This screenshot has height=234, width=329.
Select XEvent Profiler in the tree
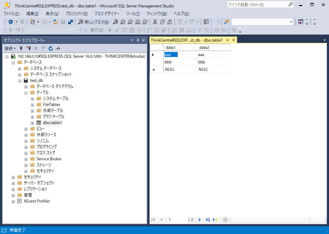coord(37,201)
